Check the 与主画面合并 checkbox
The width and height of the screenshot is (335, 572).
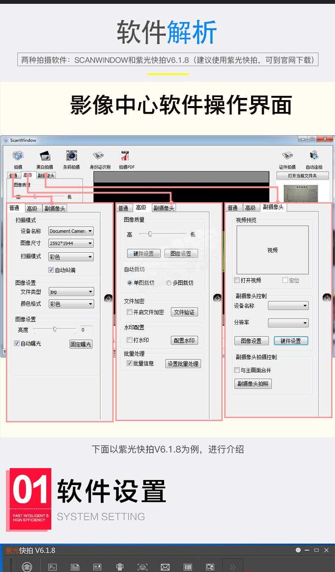[x=237, y=370]
